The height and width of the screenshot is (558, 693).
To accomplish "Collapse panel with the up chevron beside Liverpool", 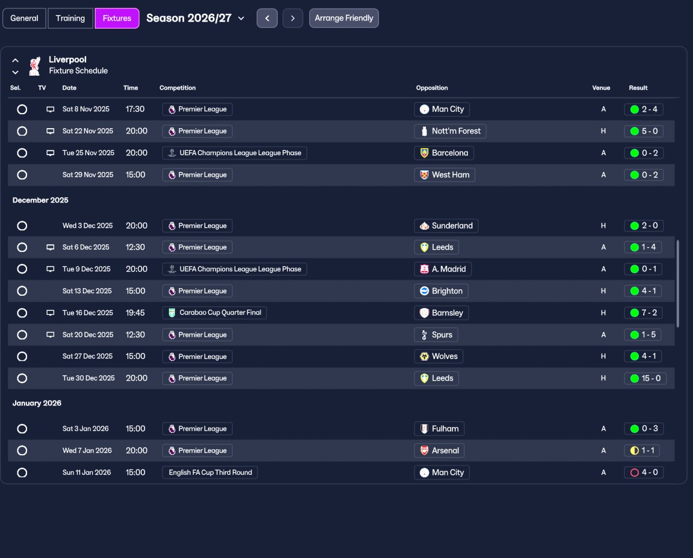I will pyautogui.click(x=15, y=61).
